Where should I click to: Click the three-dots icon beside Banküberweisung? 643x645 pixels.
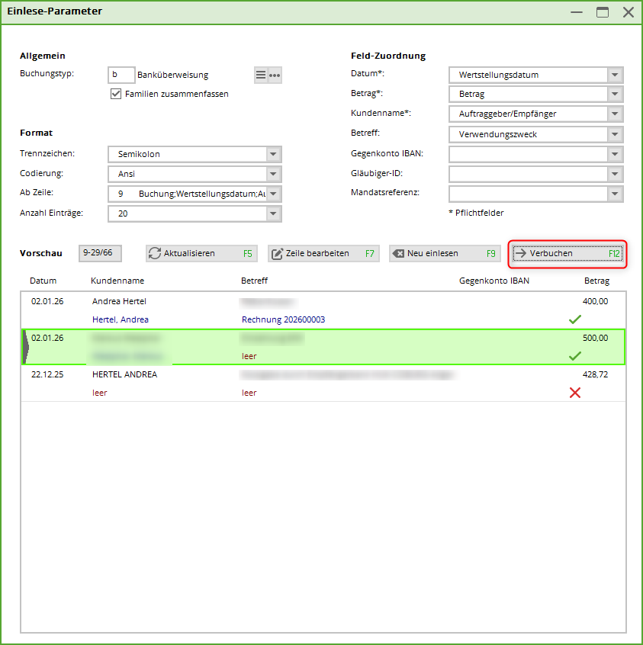pyautogui.click(x=275, y=75)
